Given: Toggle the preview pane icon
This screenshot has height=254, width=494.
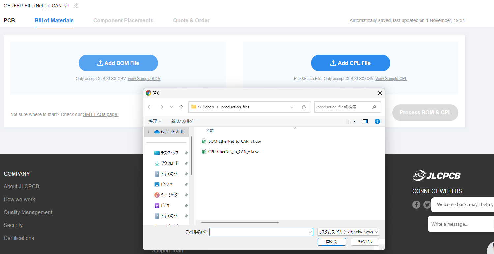Looking at the screenshot, I should (x=365, y=121).
